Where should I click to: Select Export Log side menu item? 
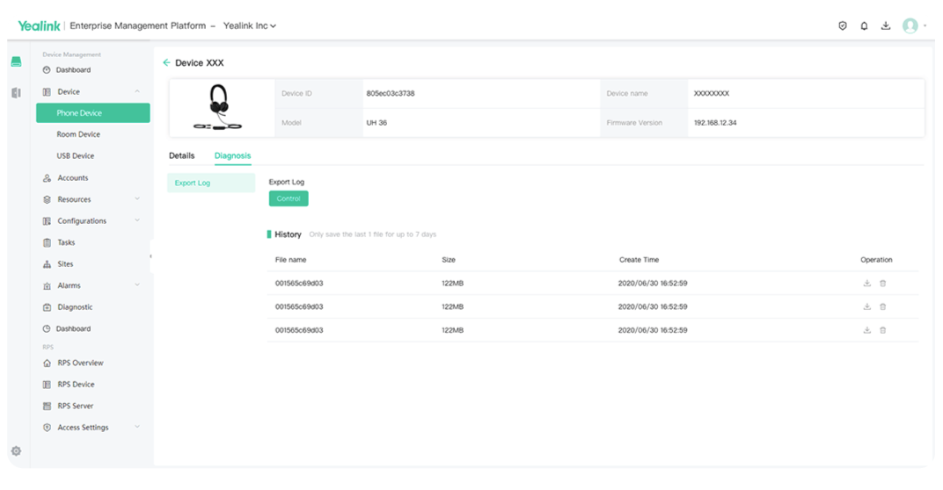point(211,184)
